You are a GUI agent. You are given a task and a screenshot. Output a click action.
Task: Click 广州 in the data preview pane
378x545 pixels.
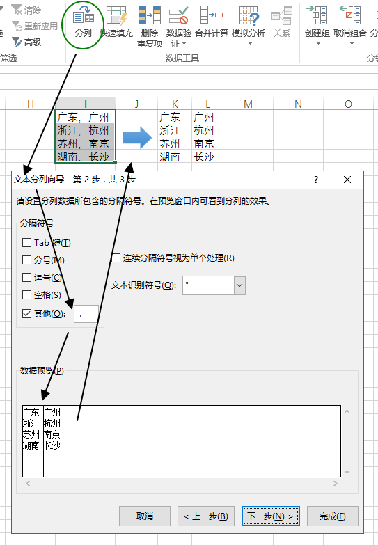click(52, 412)
